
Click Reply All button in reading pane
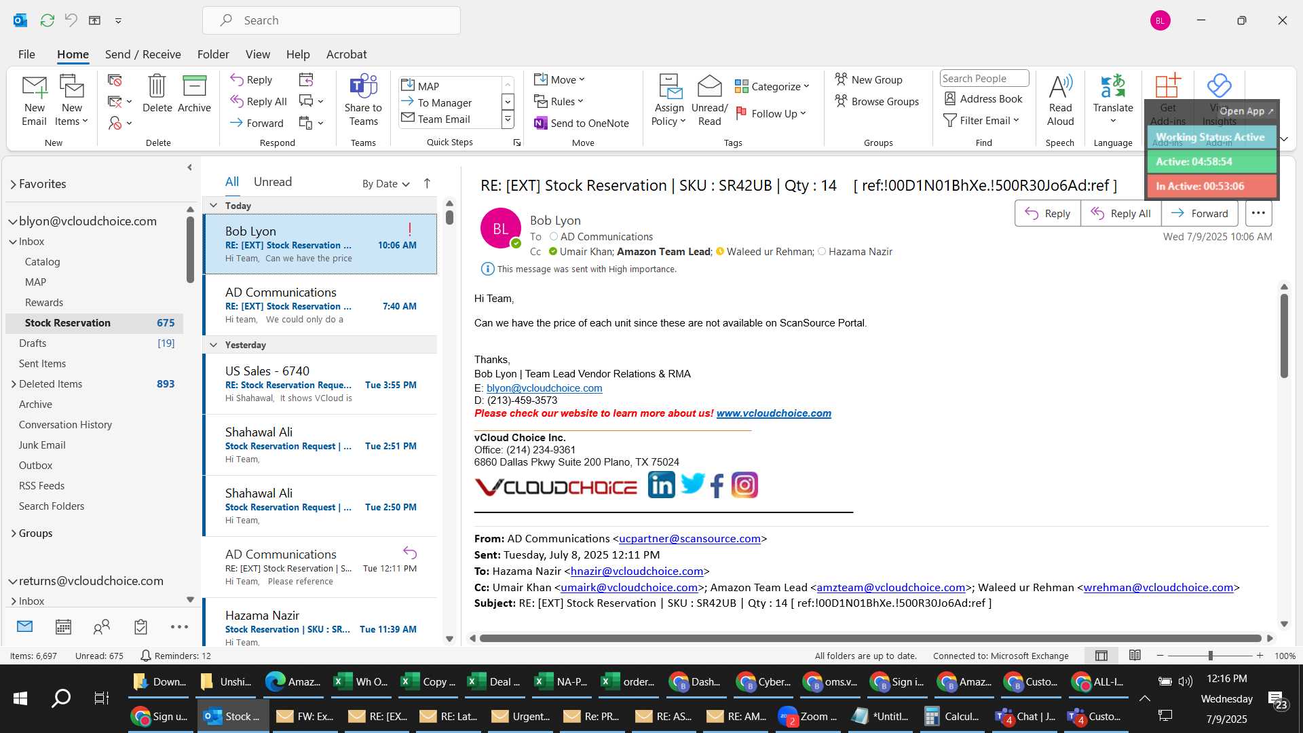(1121, 213)
